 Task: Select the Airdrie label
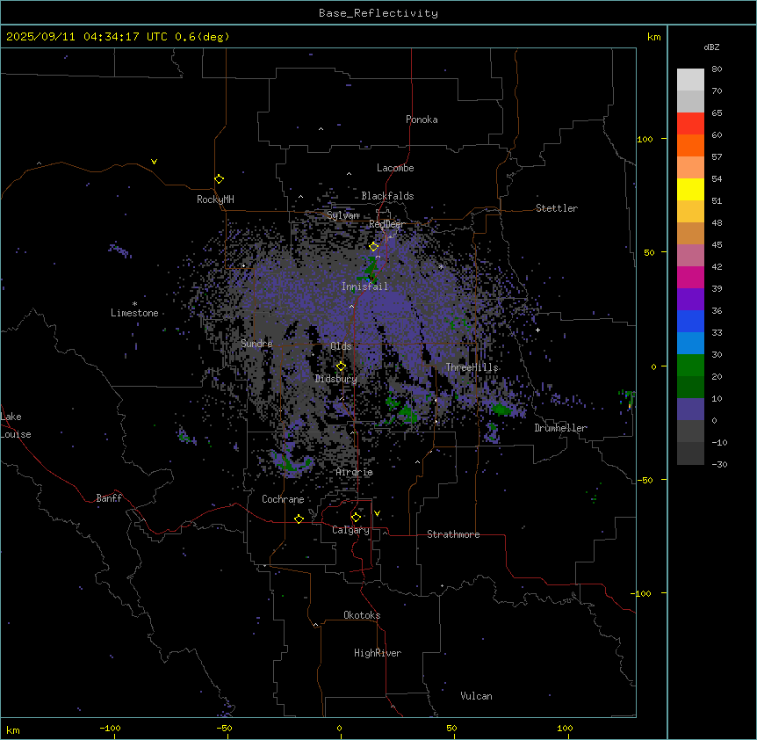coord(355,472)
